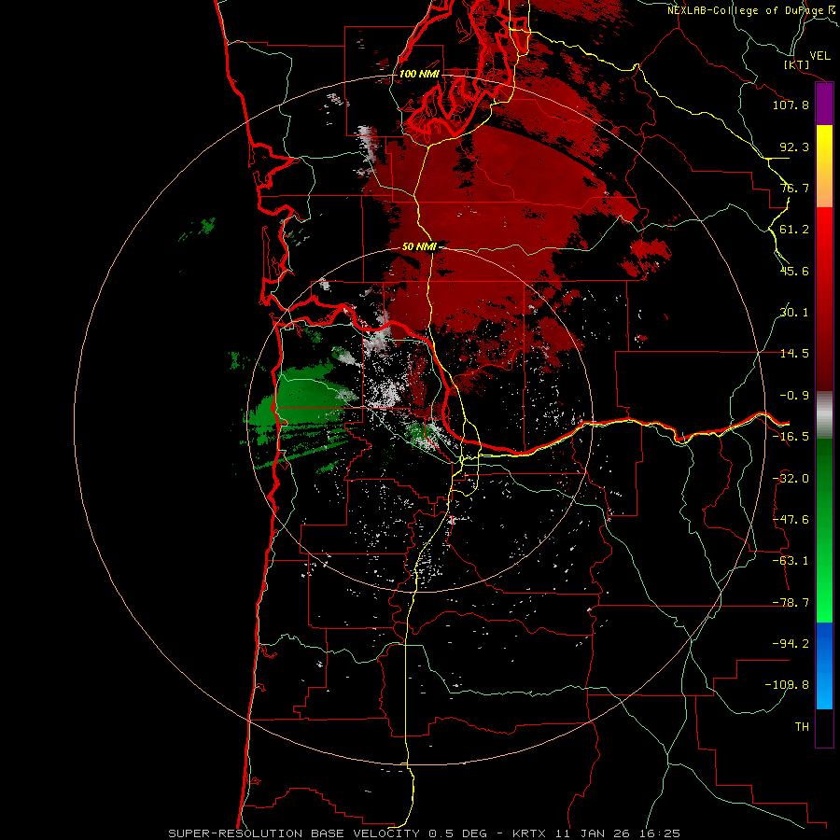
Task: Click the 45.6 value on the velocity scale
Action: coord(794,271)
